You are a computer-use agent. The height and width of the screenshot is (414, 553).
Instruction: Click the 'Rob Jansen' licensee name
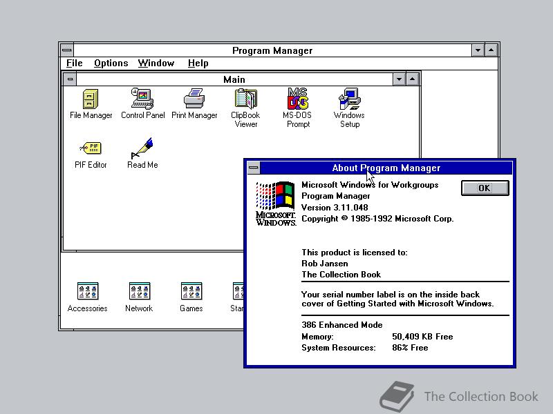[x=325, y=264]
